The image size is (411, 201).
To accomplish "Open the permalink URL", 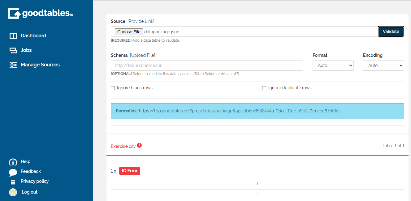I will point(239,111).
